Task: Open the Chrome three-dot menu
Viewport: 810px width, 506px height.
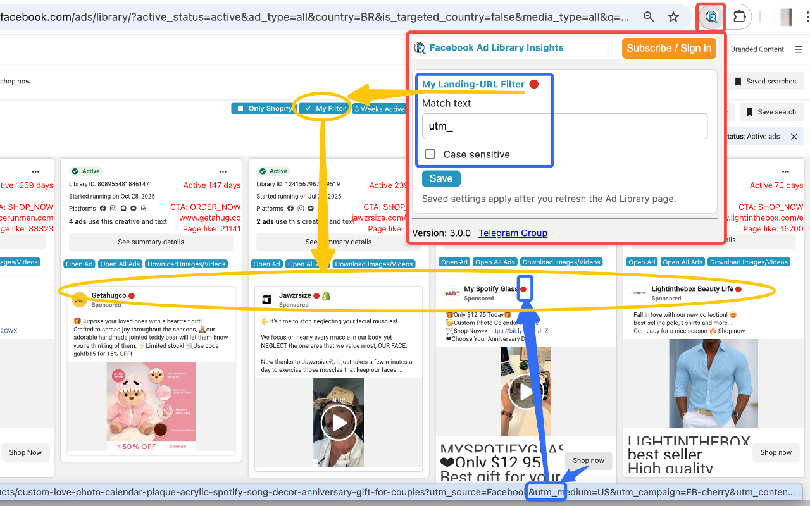Action: click(806, 17)
